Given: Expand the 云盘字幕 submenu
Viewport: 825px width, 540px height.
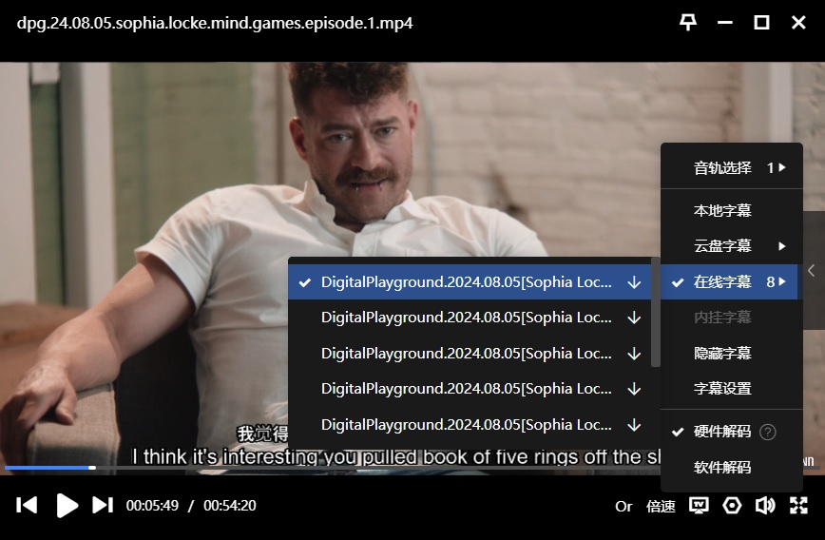Looking at the screenshot, I should 731,246.
